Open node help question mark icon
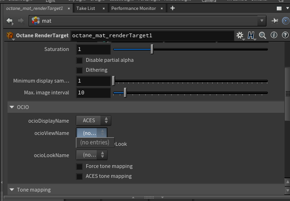The height and width of the screenshot is (201, 290). [x=285, y=35]
